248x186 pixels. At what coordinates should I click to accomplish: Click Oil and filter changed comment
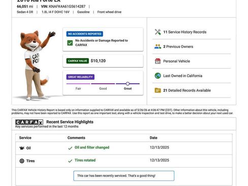[x=92, y=147]
